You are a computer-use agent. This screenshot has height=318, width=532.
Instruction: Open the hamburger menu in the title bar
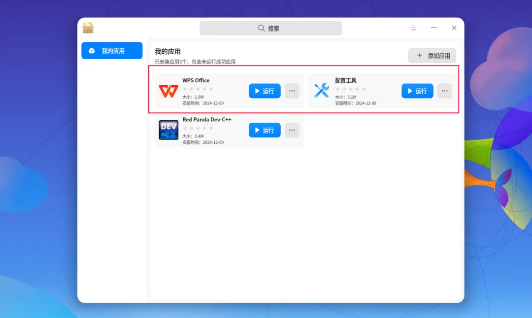(x=413, y=28)
